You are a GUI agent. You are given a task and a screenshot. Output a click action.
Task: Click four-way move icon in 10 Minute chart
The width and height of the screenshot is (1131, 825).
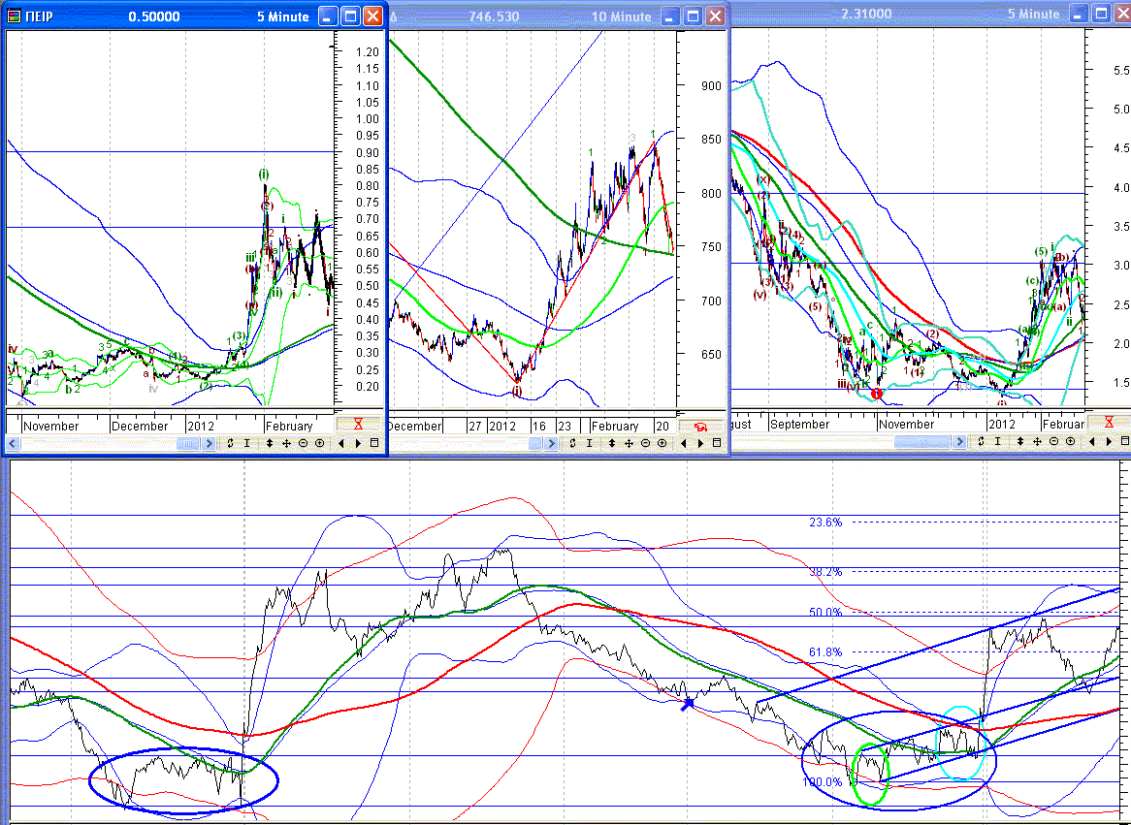pos(629,443)
